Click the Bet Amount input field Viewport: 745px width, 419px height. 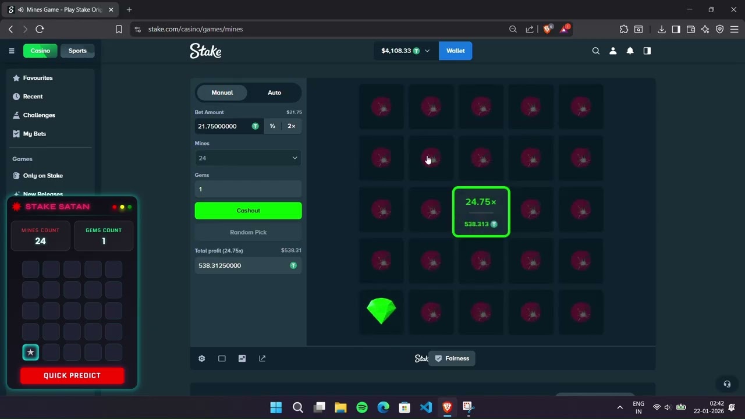point(228,126)
